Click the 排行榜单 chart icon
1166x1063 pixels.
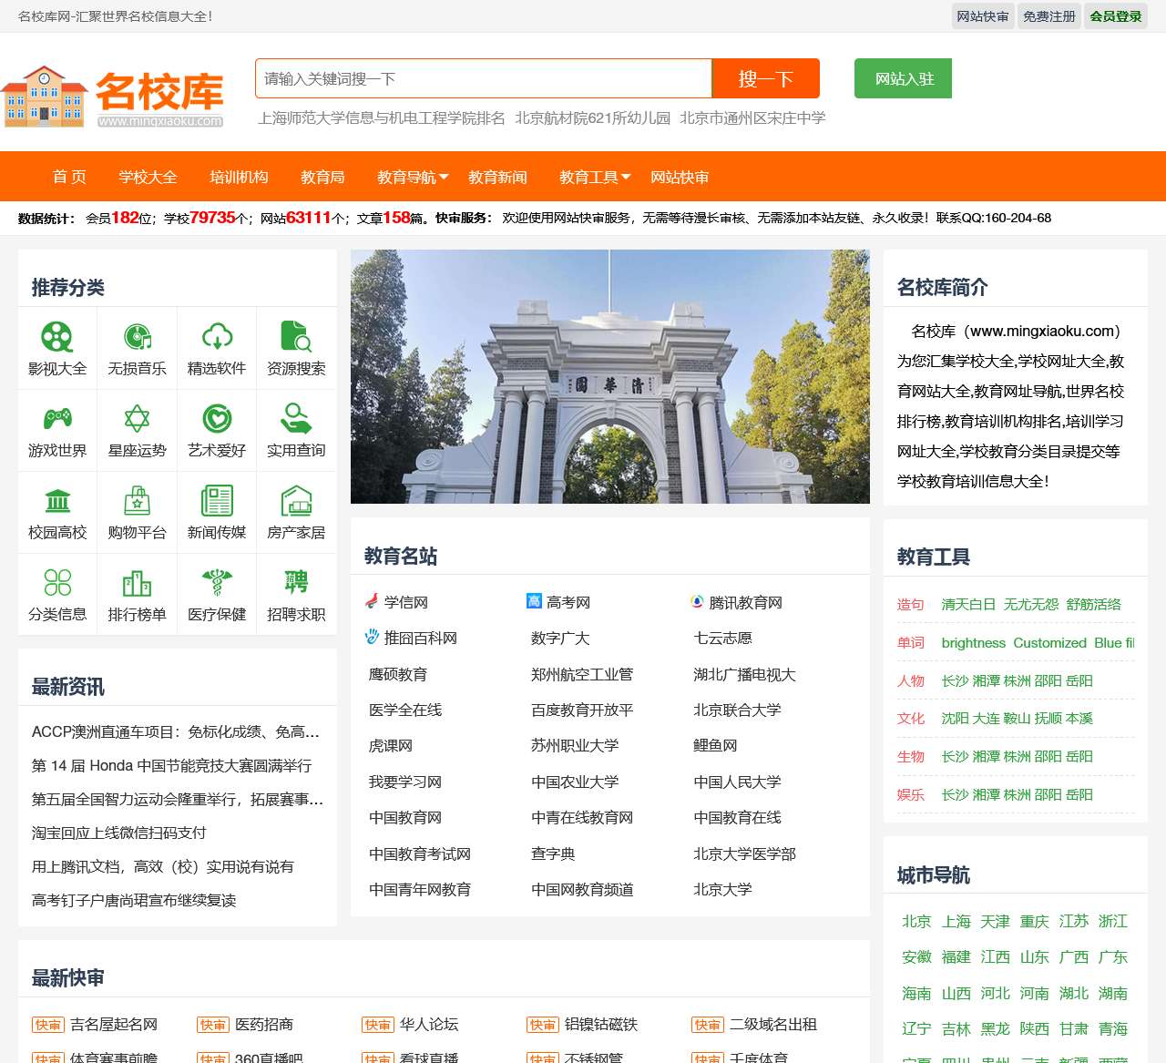137,583
